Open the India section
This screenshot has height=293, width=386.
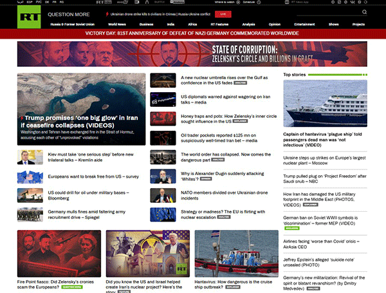[x=170, y=24]
